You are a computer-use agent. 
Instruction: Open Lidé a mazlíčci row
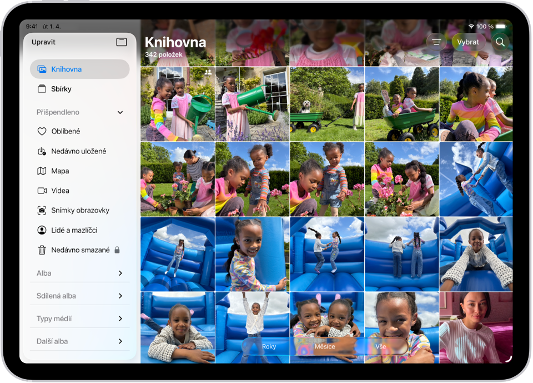click(79, 230)
